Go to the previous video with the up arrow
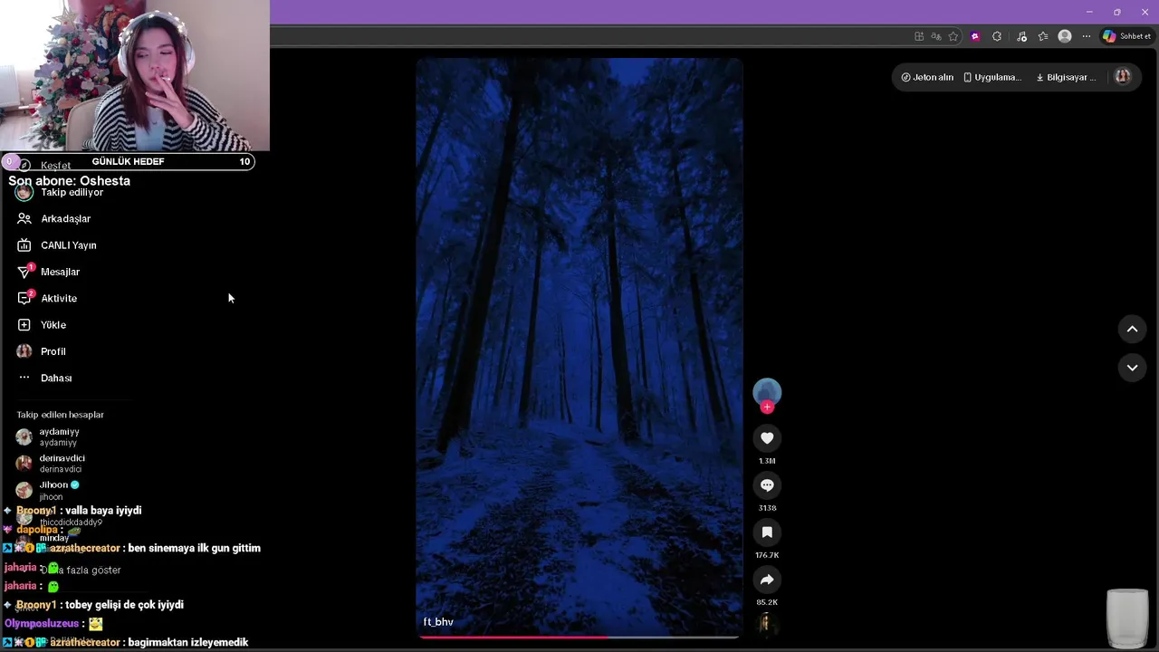The image size is (1159, 652). (1132, 330)
